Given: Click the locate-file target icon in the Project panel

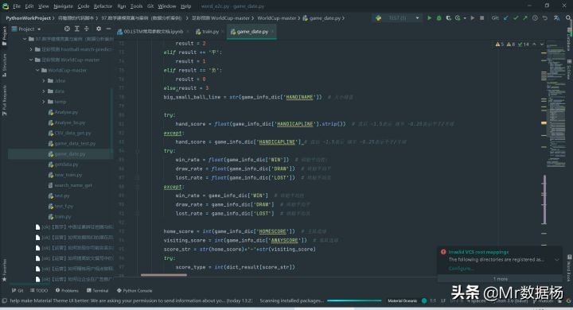Looking at the screenshot, I should click(67, 29).
